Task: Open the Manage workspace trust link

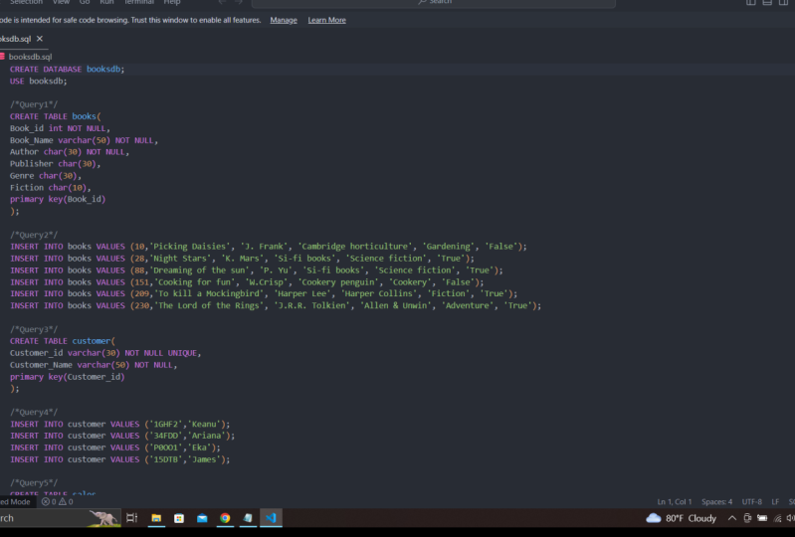Action: click(284, 20)
